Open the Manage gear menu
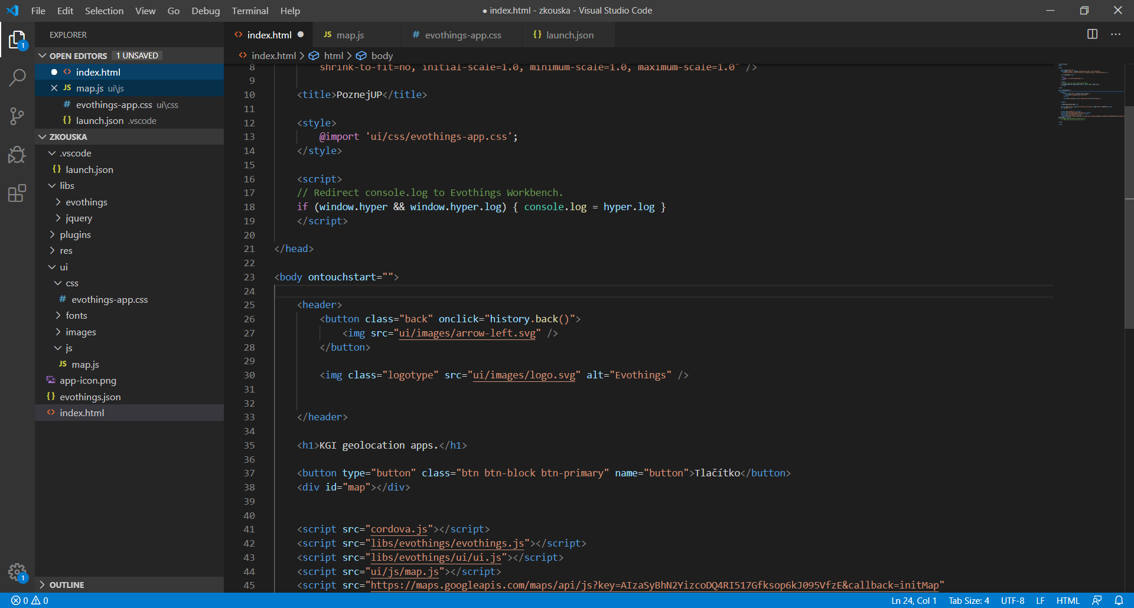Image resolution: width=1134 pixels, height=608 pixels. coord(17,572)
